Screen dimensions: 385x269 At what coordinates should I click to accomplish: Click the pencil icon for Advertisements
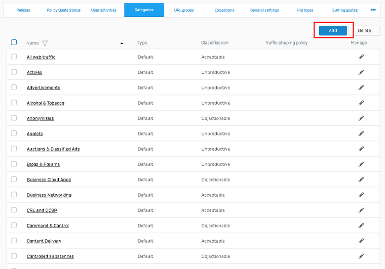[361, 87]
